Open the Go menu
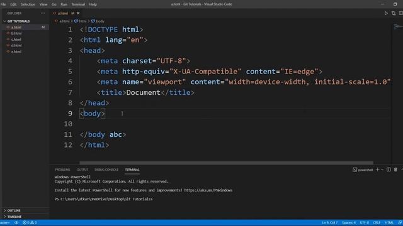This screenshot has width=403, height=226. click(x=54, y=4)
